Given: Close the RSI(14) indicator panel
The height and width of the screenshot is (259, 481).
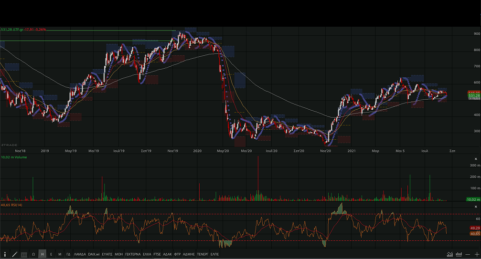Looking at the screenshot, I should (x=476, y=206).
